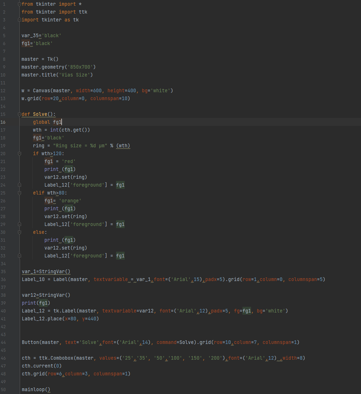Place cursor in the var_35 assignment
The height and width of the screenshot is (394, 361).
(30, 35)
